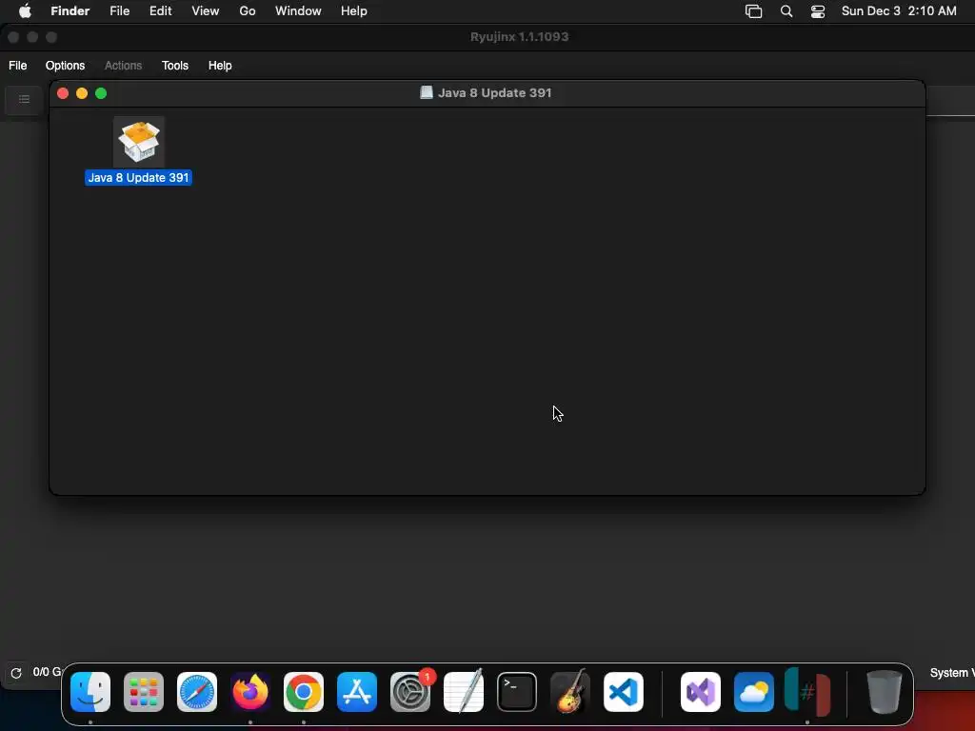
Task: Open Control Center in the menu bar
Action: pyautogui.click(x=818, y=11)
